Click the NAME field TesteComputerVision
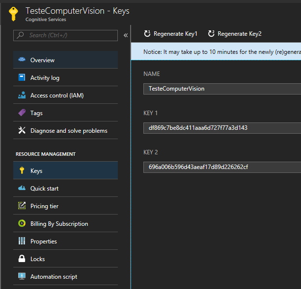The width and height of the screenshot is (301, 289). (222, 89)
